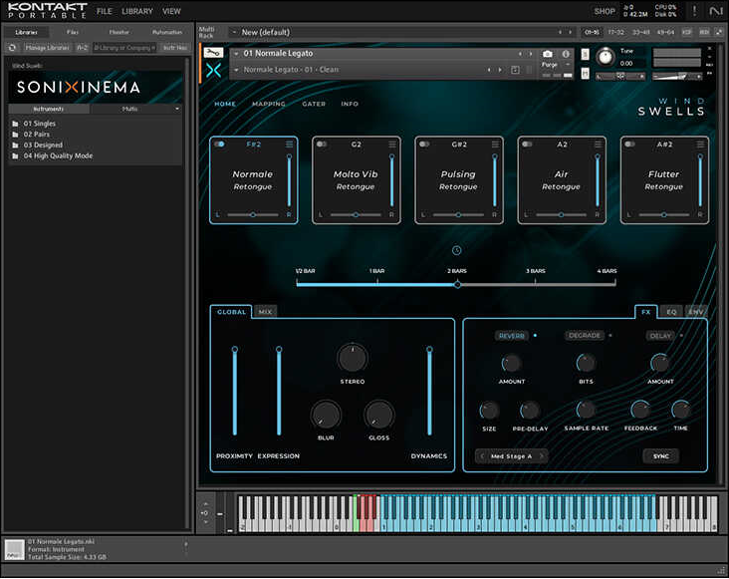Screen dimensions: 729x579
Task: Click the Solo S button of the instrument
Action: tap(585, 54)
